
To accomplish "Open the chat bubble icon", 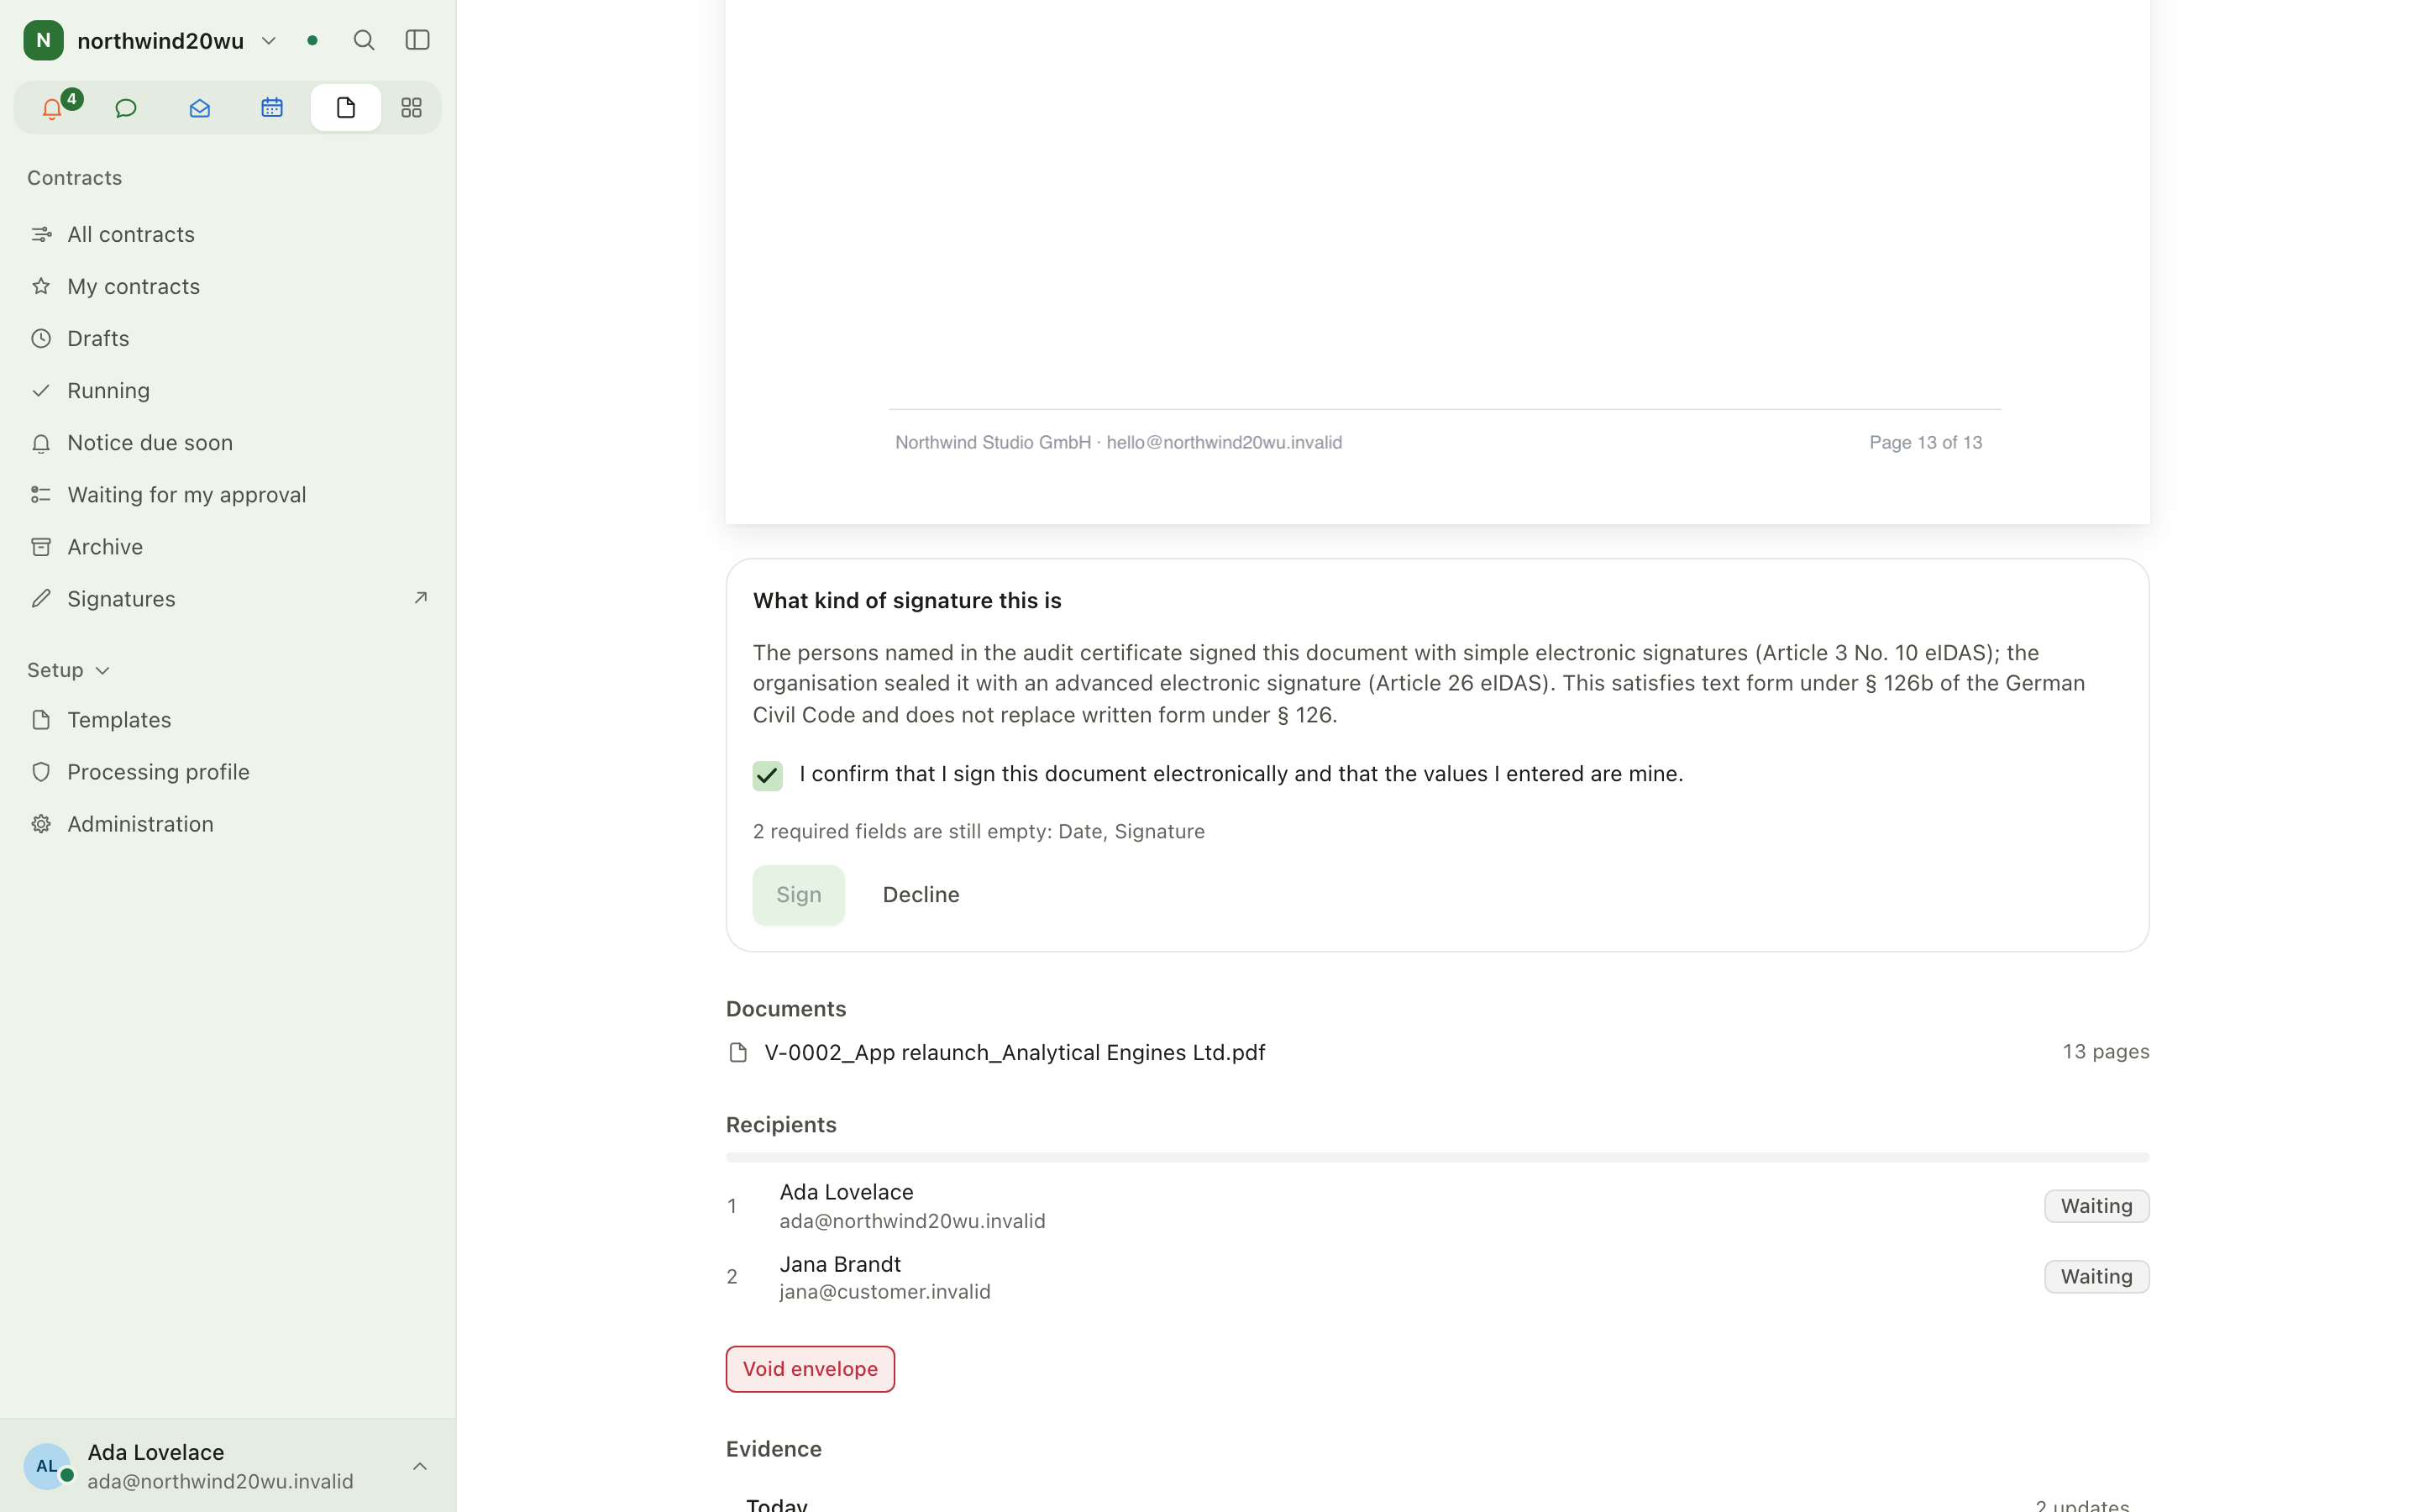I will 126,108.
